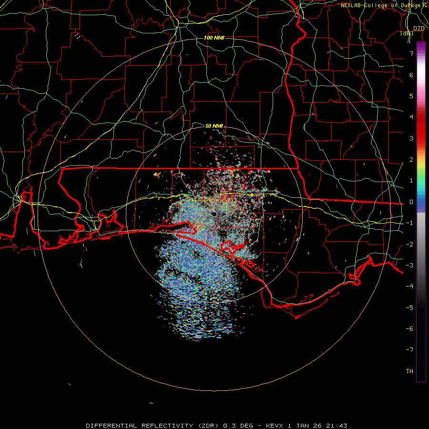Select the -6 value on the color scale
The width and height of the screenshot is (429, 429).
click(x=409, y=329)
